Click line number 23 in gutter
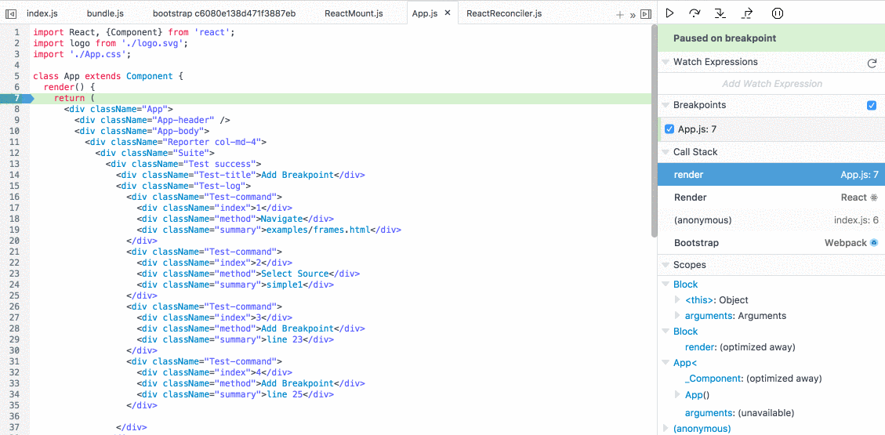The image size is (885, 435). 15,274
